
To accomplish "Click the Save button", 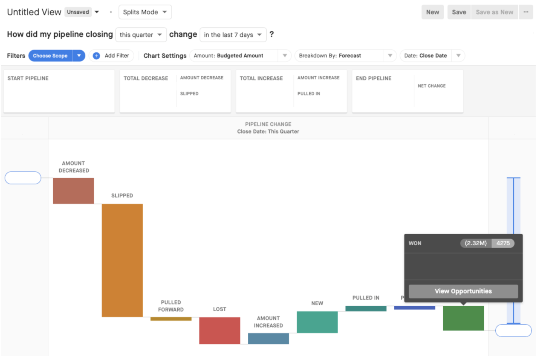I will pos(459,12).
